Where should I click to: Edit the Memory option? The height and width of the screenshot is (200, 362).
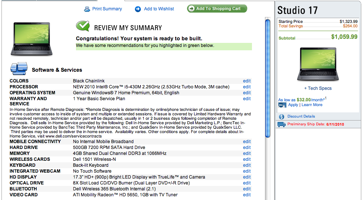(246, 153)
